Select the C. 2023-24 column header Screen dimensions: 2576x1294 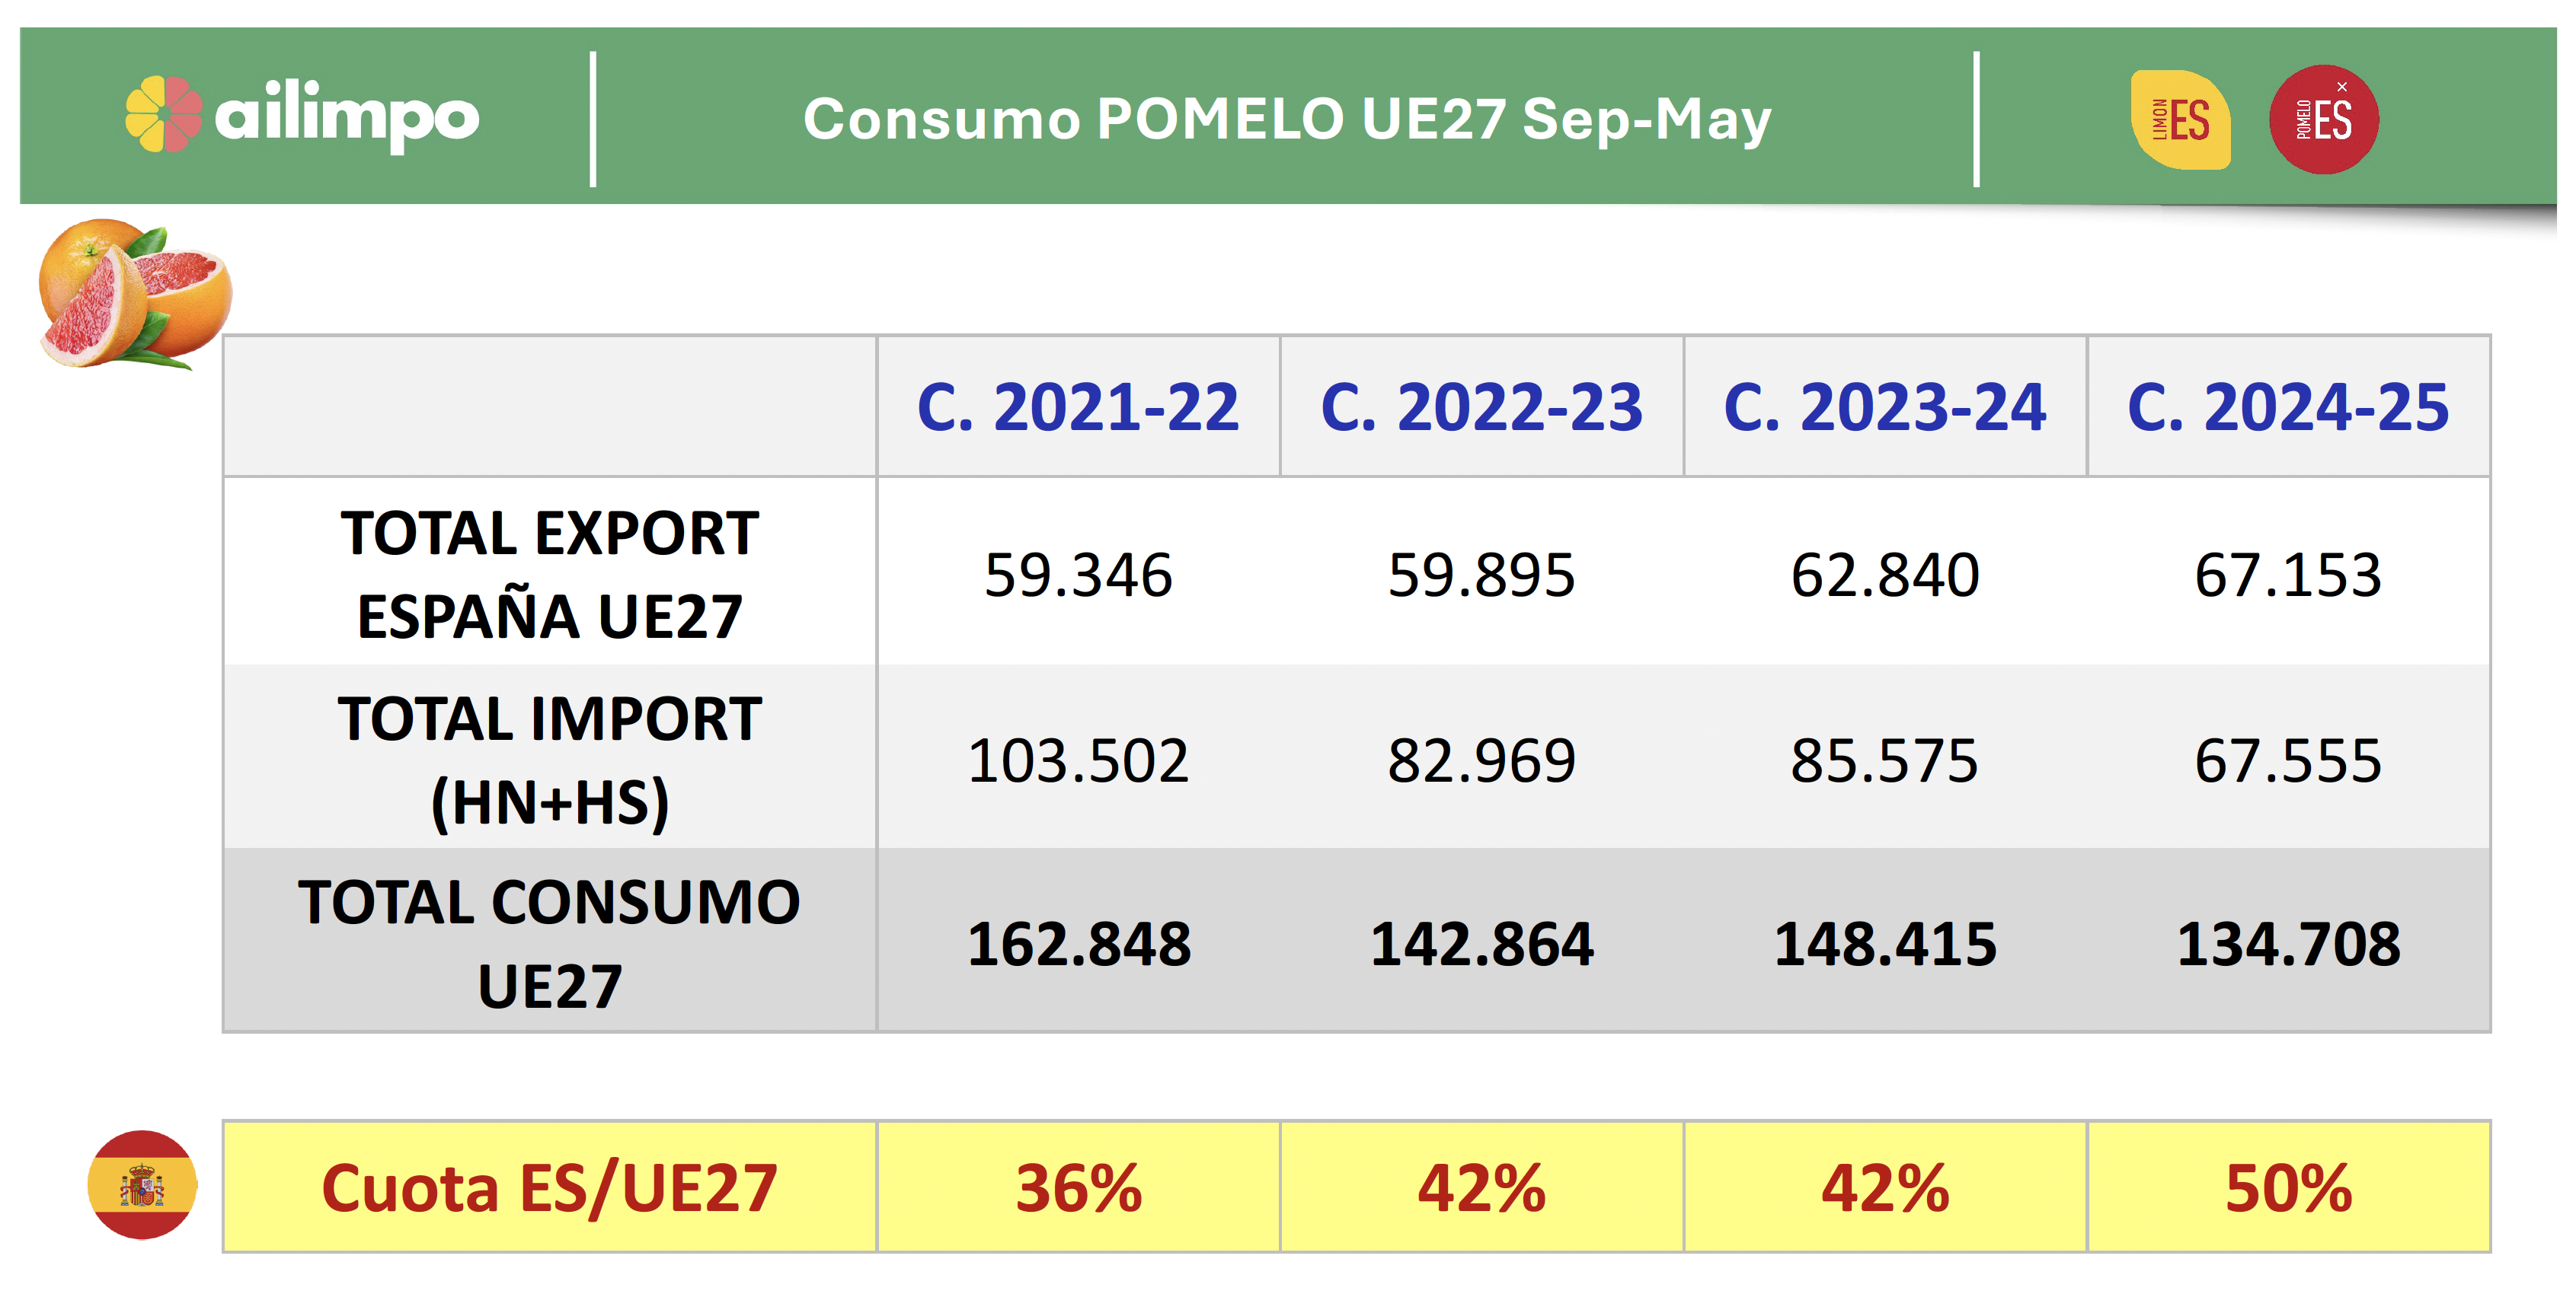(1885, 408)
